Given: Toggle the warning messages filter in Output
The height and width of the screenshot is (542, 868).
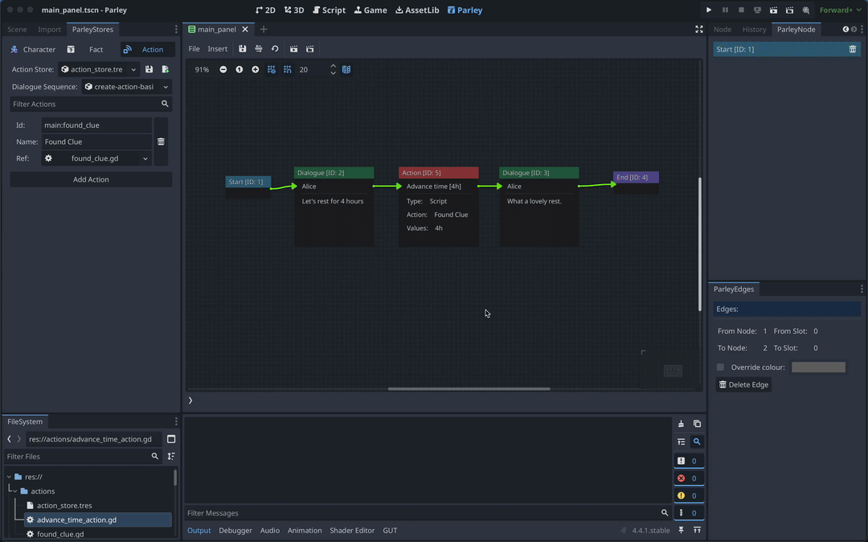Looking at the screenshot, I should (x=689, y=495).
